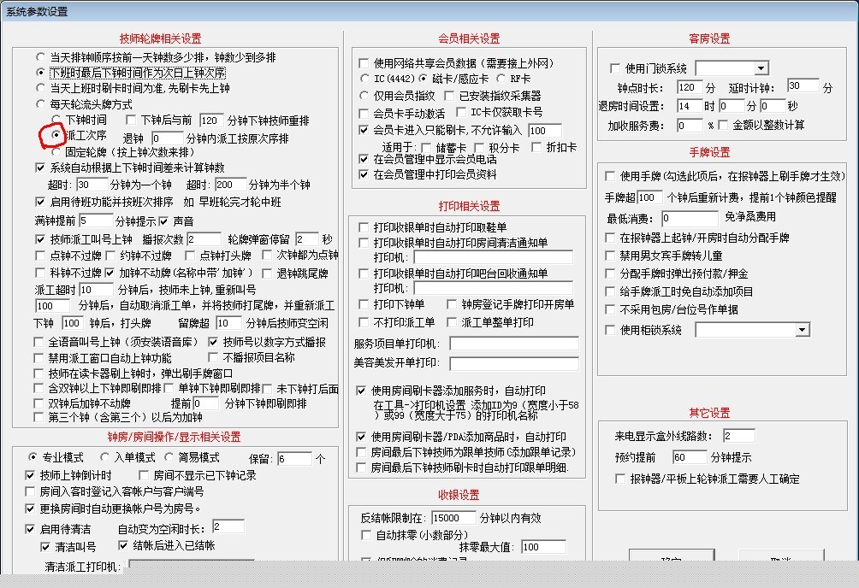The image size is (859, 588).
Task: Select 专业模式 radio button
Action: point(33,457)
